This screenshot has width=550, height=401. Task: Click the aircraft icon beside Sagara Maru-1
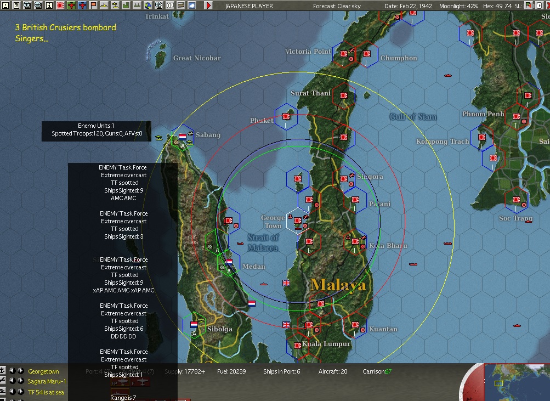coord(2,380)
